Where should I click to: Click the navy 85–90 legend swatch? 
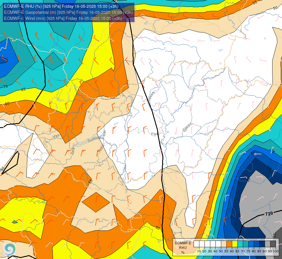[262, 244]
